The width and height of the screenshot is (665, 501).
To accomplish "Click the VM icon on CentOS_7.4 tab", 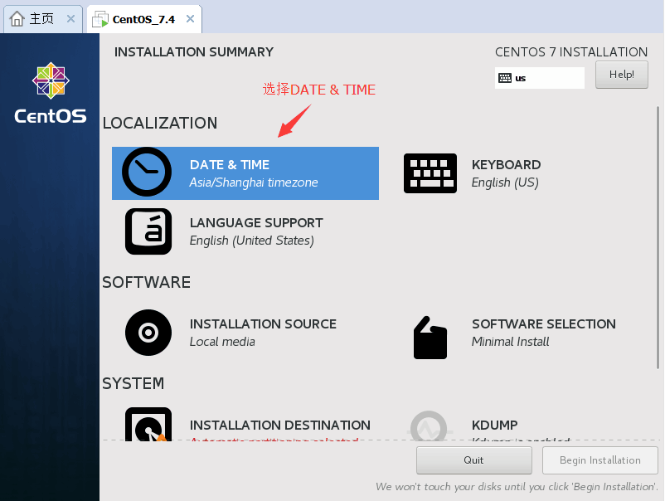I will tap(100, 20).
